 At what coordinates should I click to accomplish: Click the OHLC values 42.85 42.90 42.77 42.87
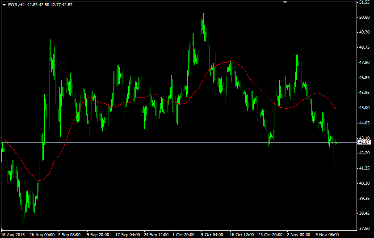coord(50,5)
